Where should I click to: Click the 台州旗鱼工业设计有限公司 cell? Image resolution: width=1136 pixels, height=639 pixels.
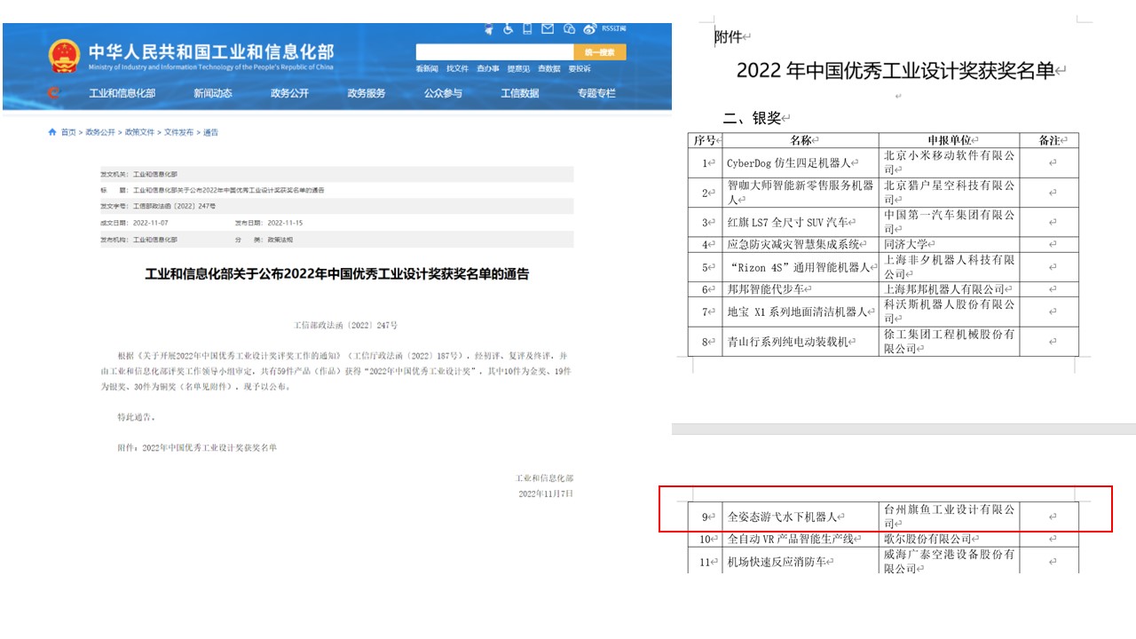949,516
